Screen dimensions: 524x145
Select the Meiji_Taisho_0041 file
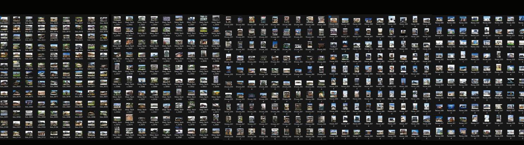[x=166, y=67]
